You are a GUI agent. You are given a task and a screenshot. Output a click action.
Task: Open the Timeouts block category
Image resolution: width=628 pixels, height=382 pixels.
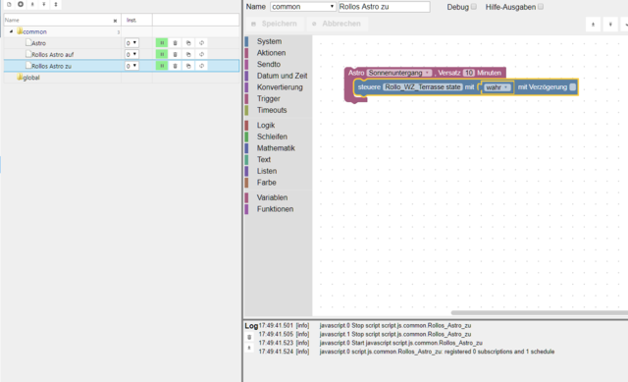tap(272, 110)
